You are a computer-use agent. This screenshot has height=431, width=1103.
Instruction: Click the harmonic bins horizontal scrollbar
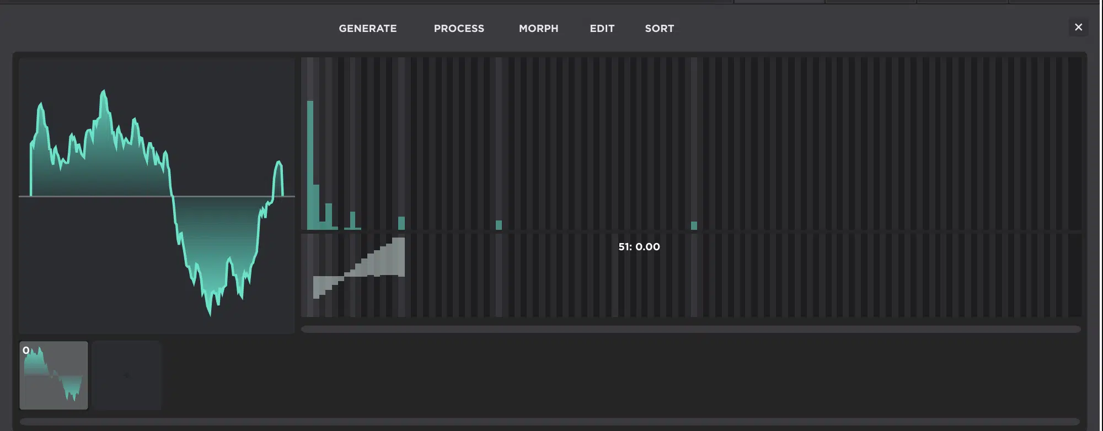click(x=690, y=330)
